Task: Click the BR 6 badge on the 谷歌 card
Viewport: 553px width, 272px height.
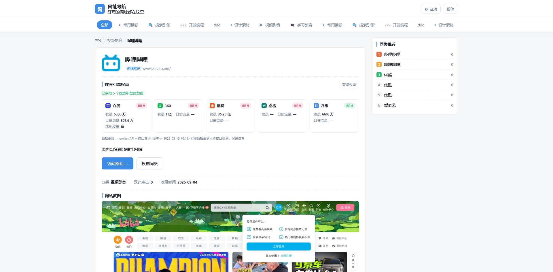Action: click(350, 106)
